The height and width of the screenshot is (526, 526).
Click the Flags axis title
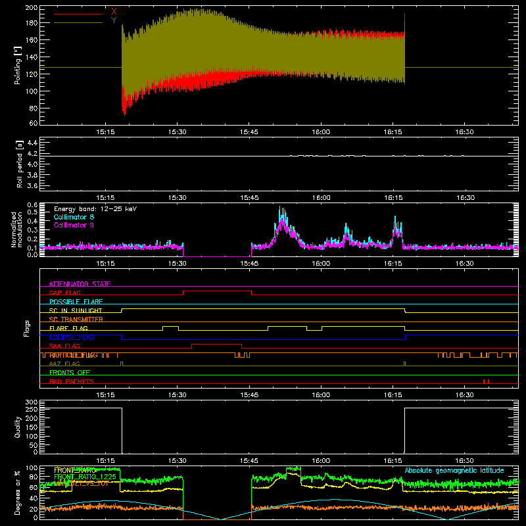27,328
